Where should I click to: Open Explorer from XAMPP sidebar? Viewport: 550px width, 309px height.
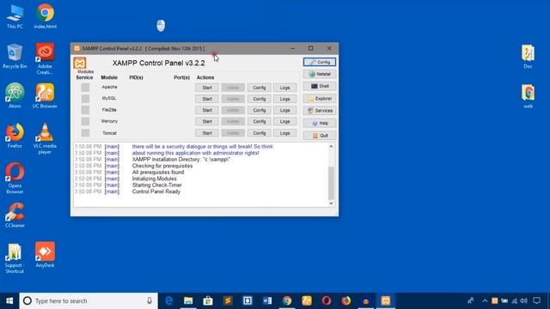[320, 99]
